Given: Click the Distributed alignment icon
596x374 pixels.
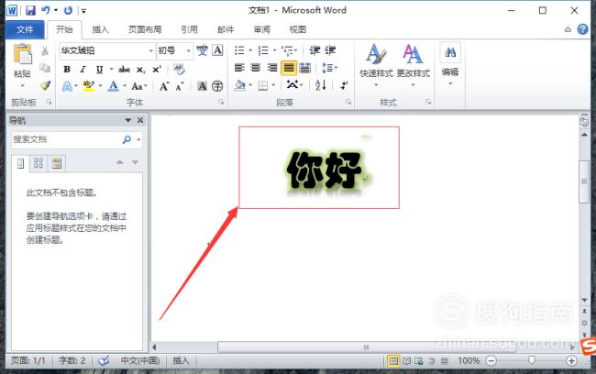Looking at the screenshot, I should 304,68.
